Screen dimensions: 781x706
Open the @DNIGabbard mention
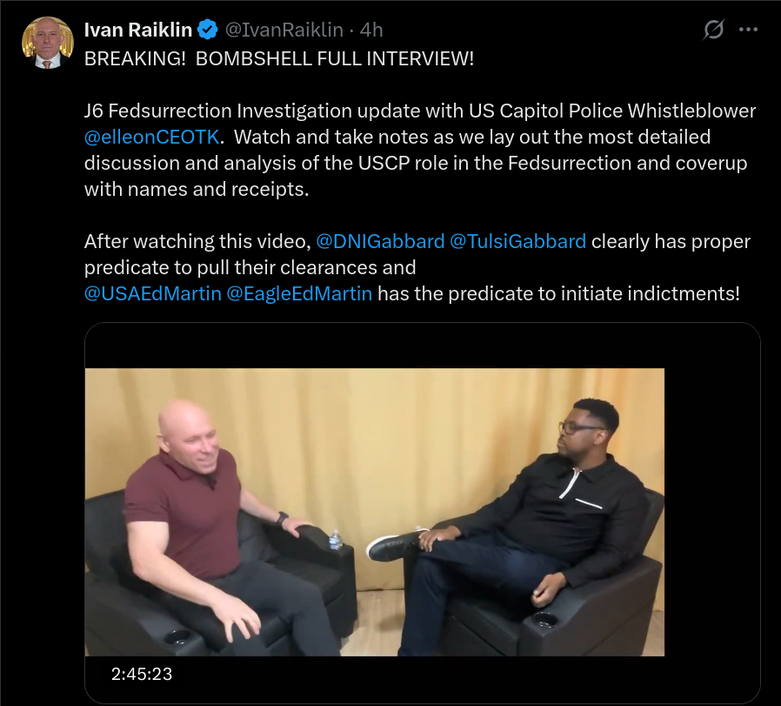[x=380, y=241]
